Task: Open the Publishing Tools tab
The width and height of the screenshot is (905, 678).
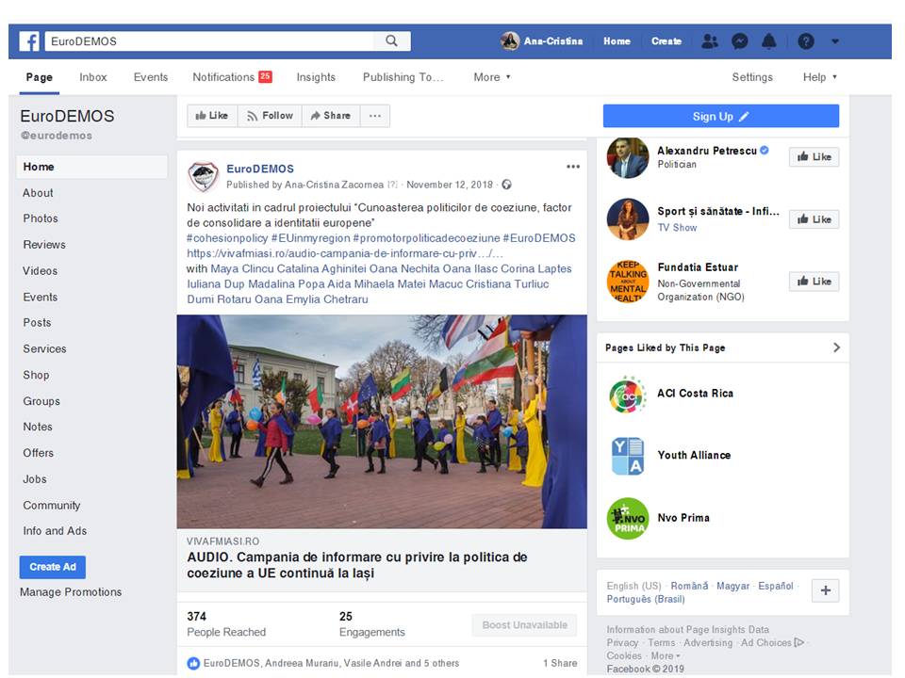Action: pos(403,77)
